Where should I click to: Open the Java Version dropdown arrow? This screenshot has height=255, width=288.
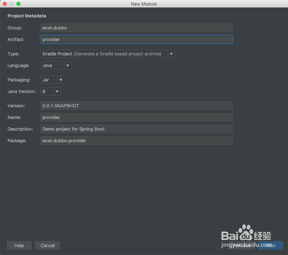(x=57, y=91)
